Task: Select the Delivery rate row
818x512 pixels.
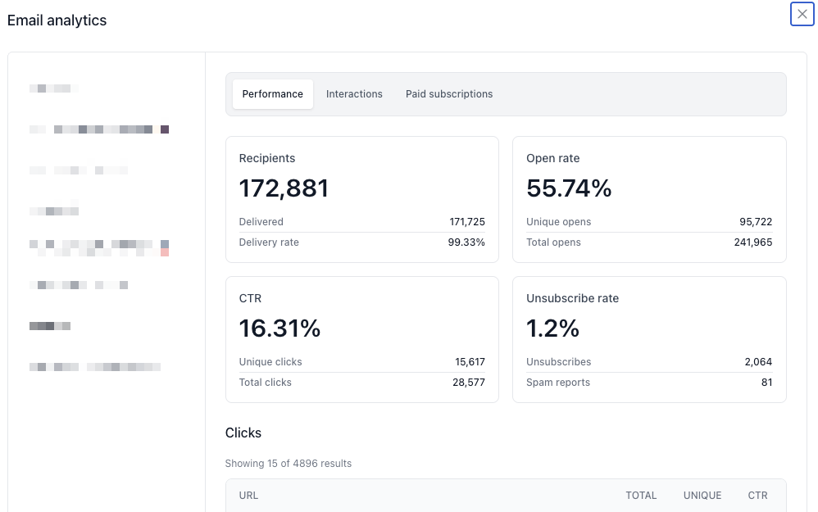Action: tap(361, 242)
